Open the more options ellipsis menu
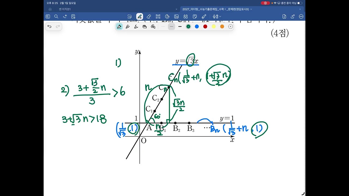The image size is (349, 196). [x=301, y=16]
